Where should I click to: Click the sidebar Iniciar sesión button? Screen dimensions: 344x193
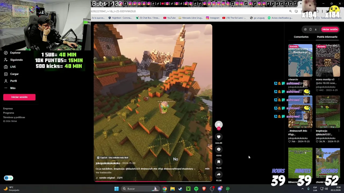click(19, 97)
